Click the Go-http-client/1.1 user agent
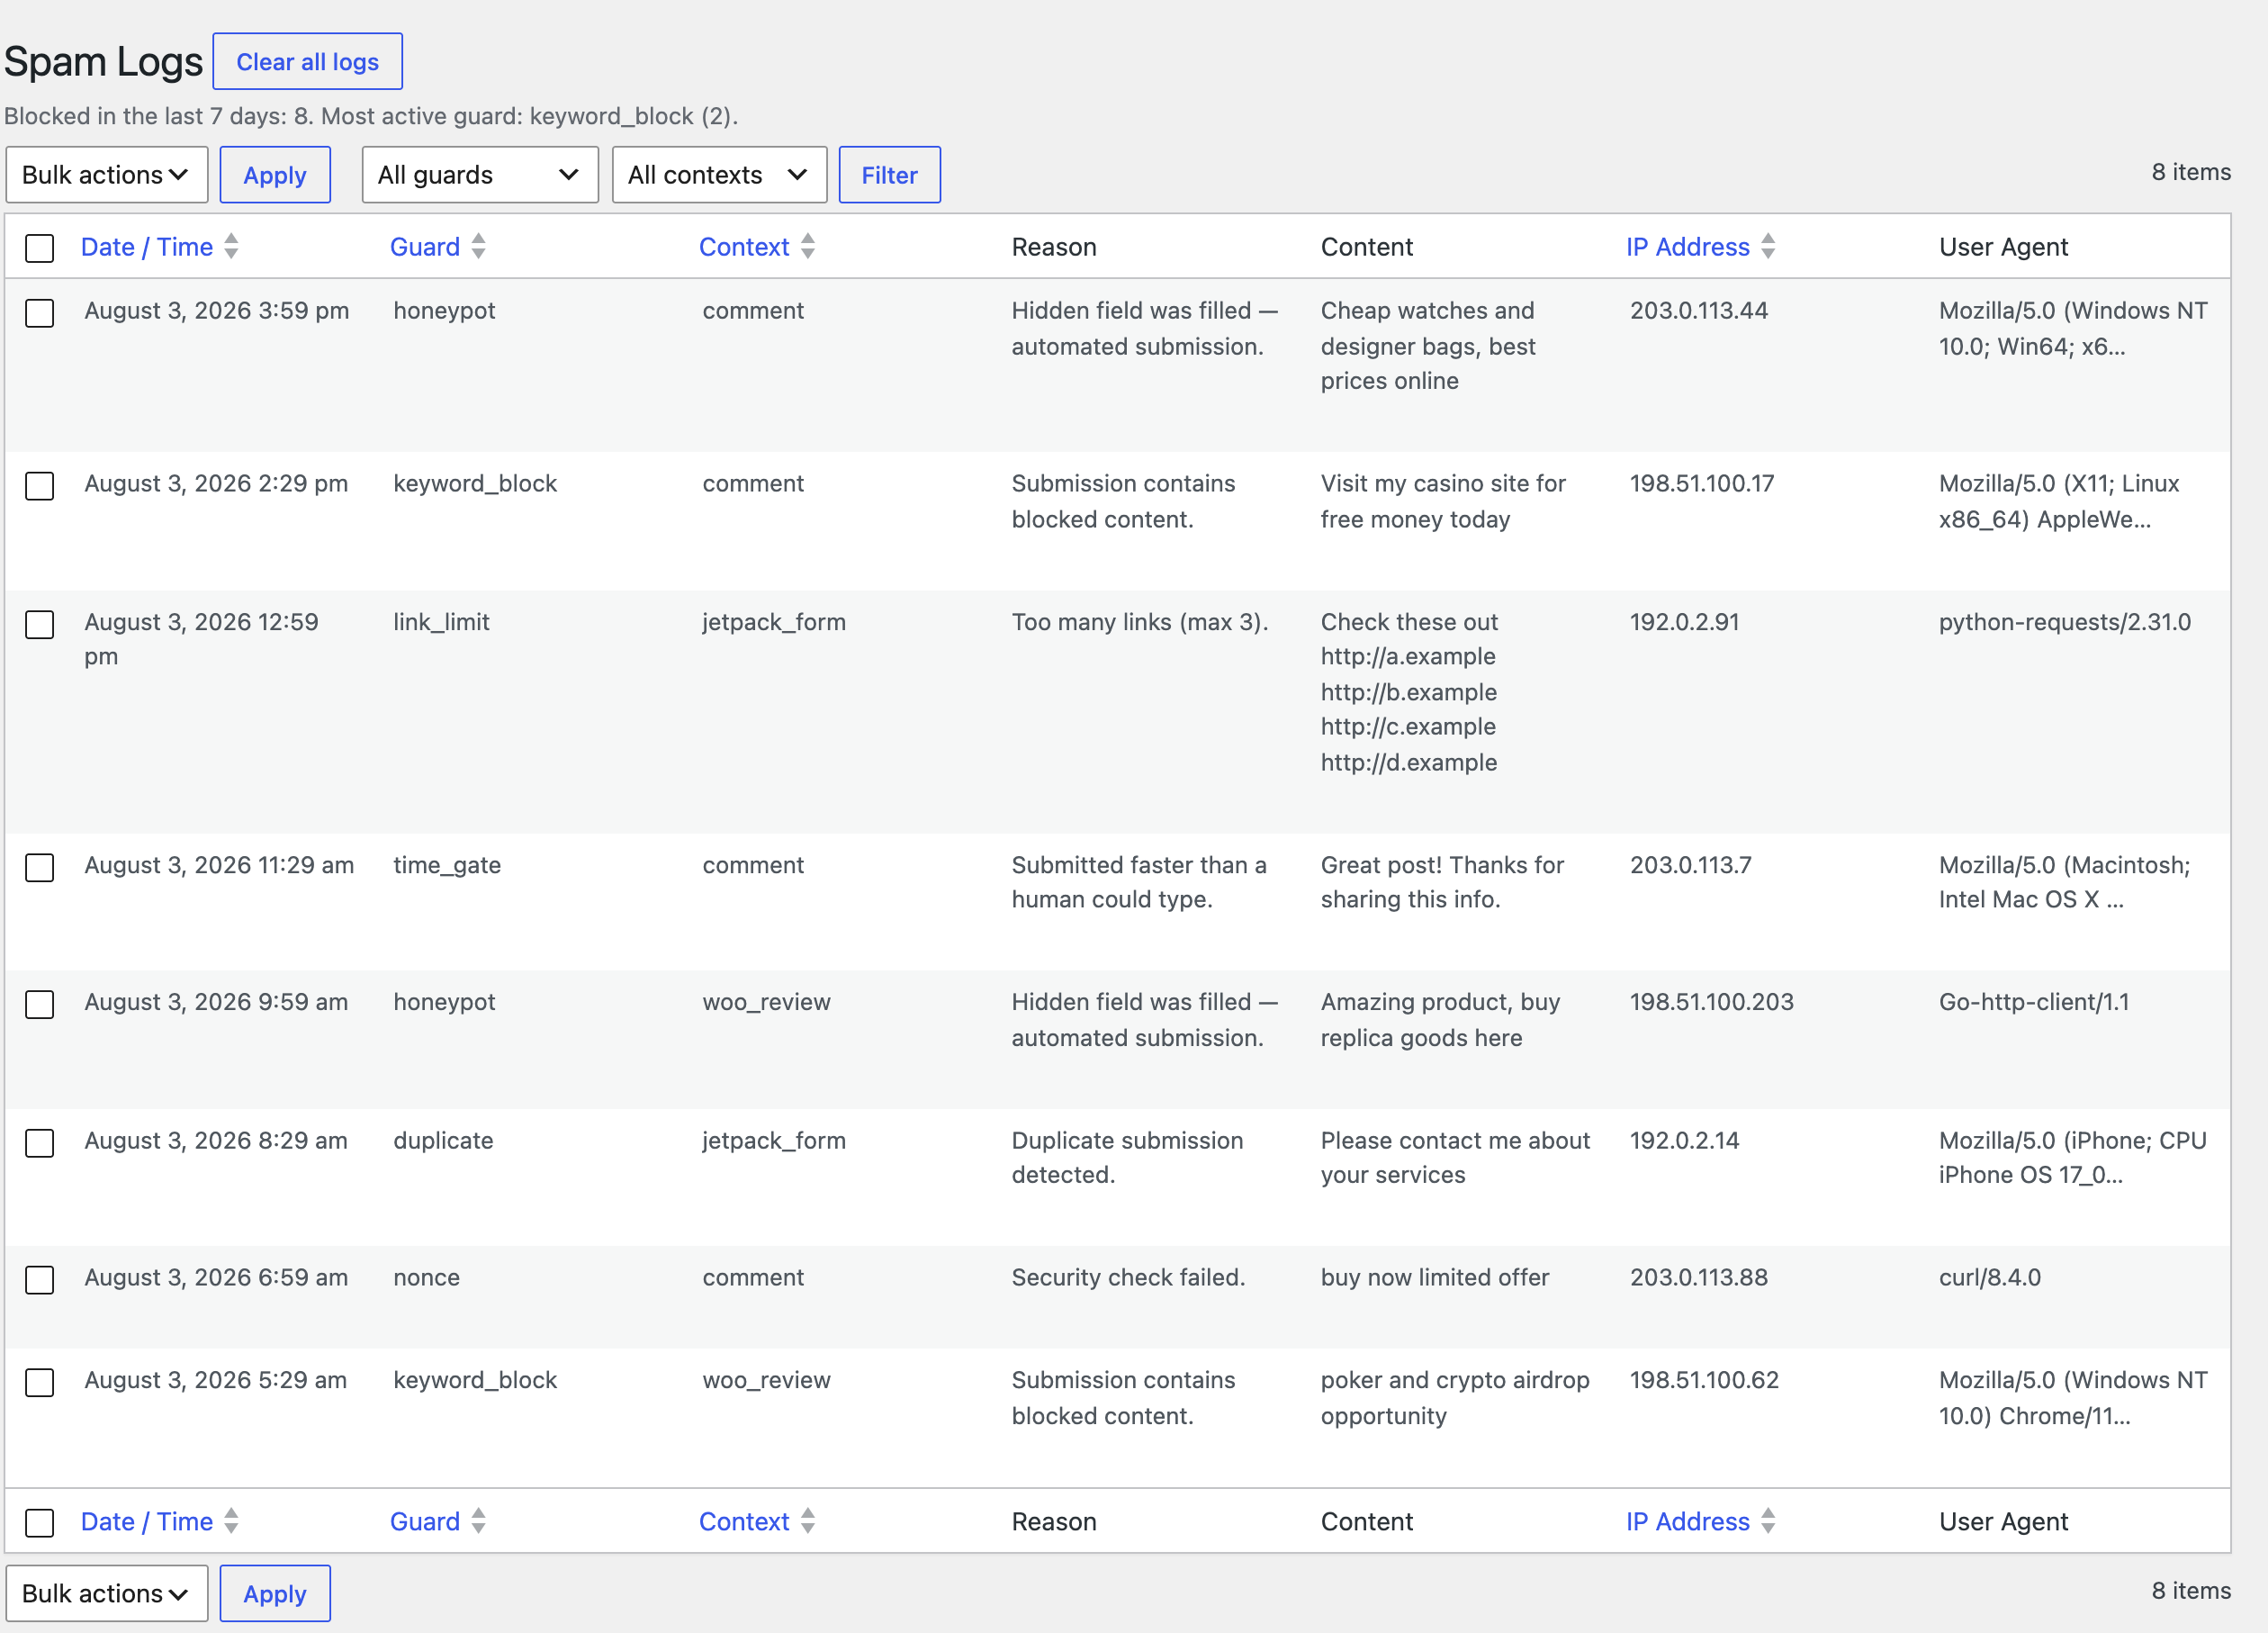 point(2034,1002)
